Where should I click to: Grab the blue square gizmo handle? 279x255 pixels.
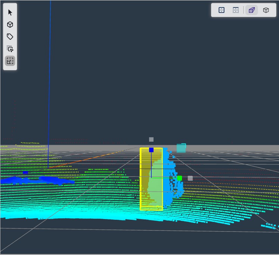click(x=151, y=150)
